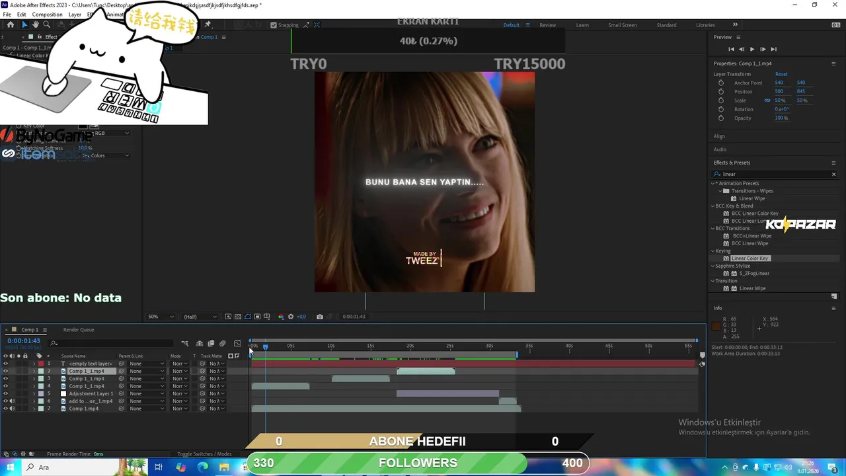The width and height of the screenshot is (846, 476).
Task: Toggle Snapping checkbox
Action: coord(274,25)
